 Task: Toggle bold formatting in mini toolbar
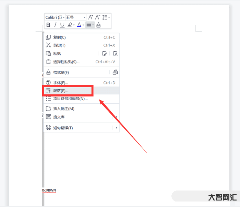click(48, 25)
